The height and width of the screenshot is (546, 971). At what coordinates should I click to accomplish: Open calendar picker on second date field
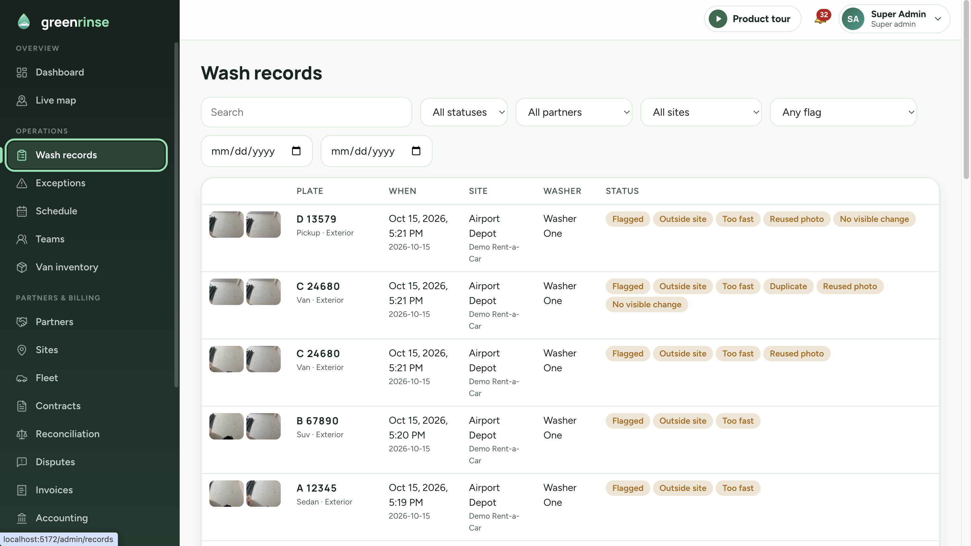point(416,151)
